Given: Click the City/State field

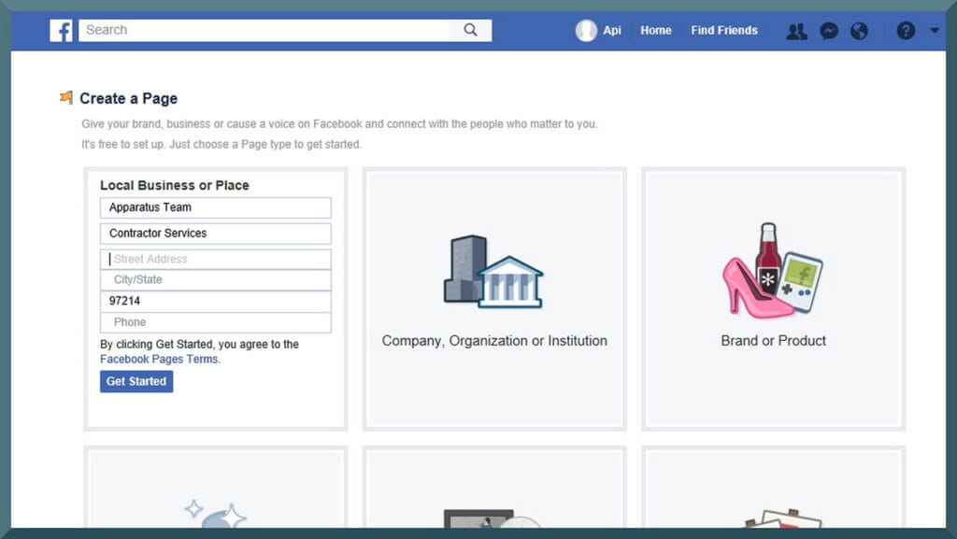Looking at the screenshot, I should point(216,280).
